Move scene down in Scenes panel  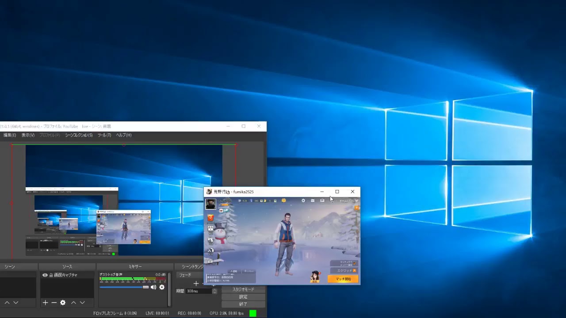pos(16,303)
